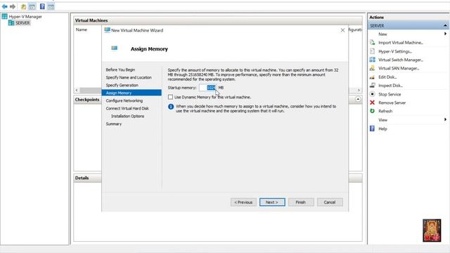This screenshot has width=450, height=253.
Task: Open Edit Disk action
Action: (387, 77)
